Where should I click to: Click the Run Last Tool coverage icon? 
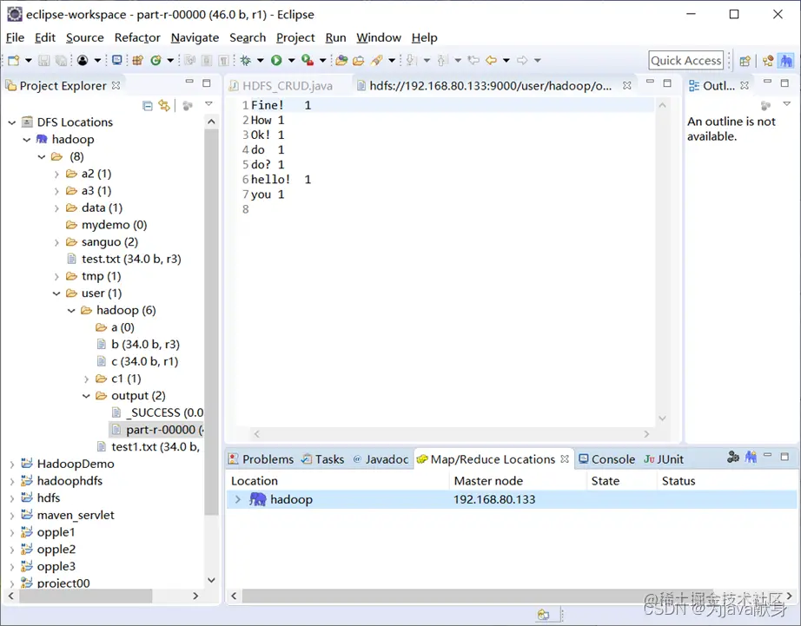pos(308,60)
